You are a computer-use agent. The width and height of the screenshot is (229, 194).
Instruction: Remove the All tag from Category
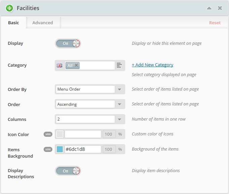click(76, 65)
